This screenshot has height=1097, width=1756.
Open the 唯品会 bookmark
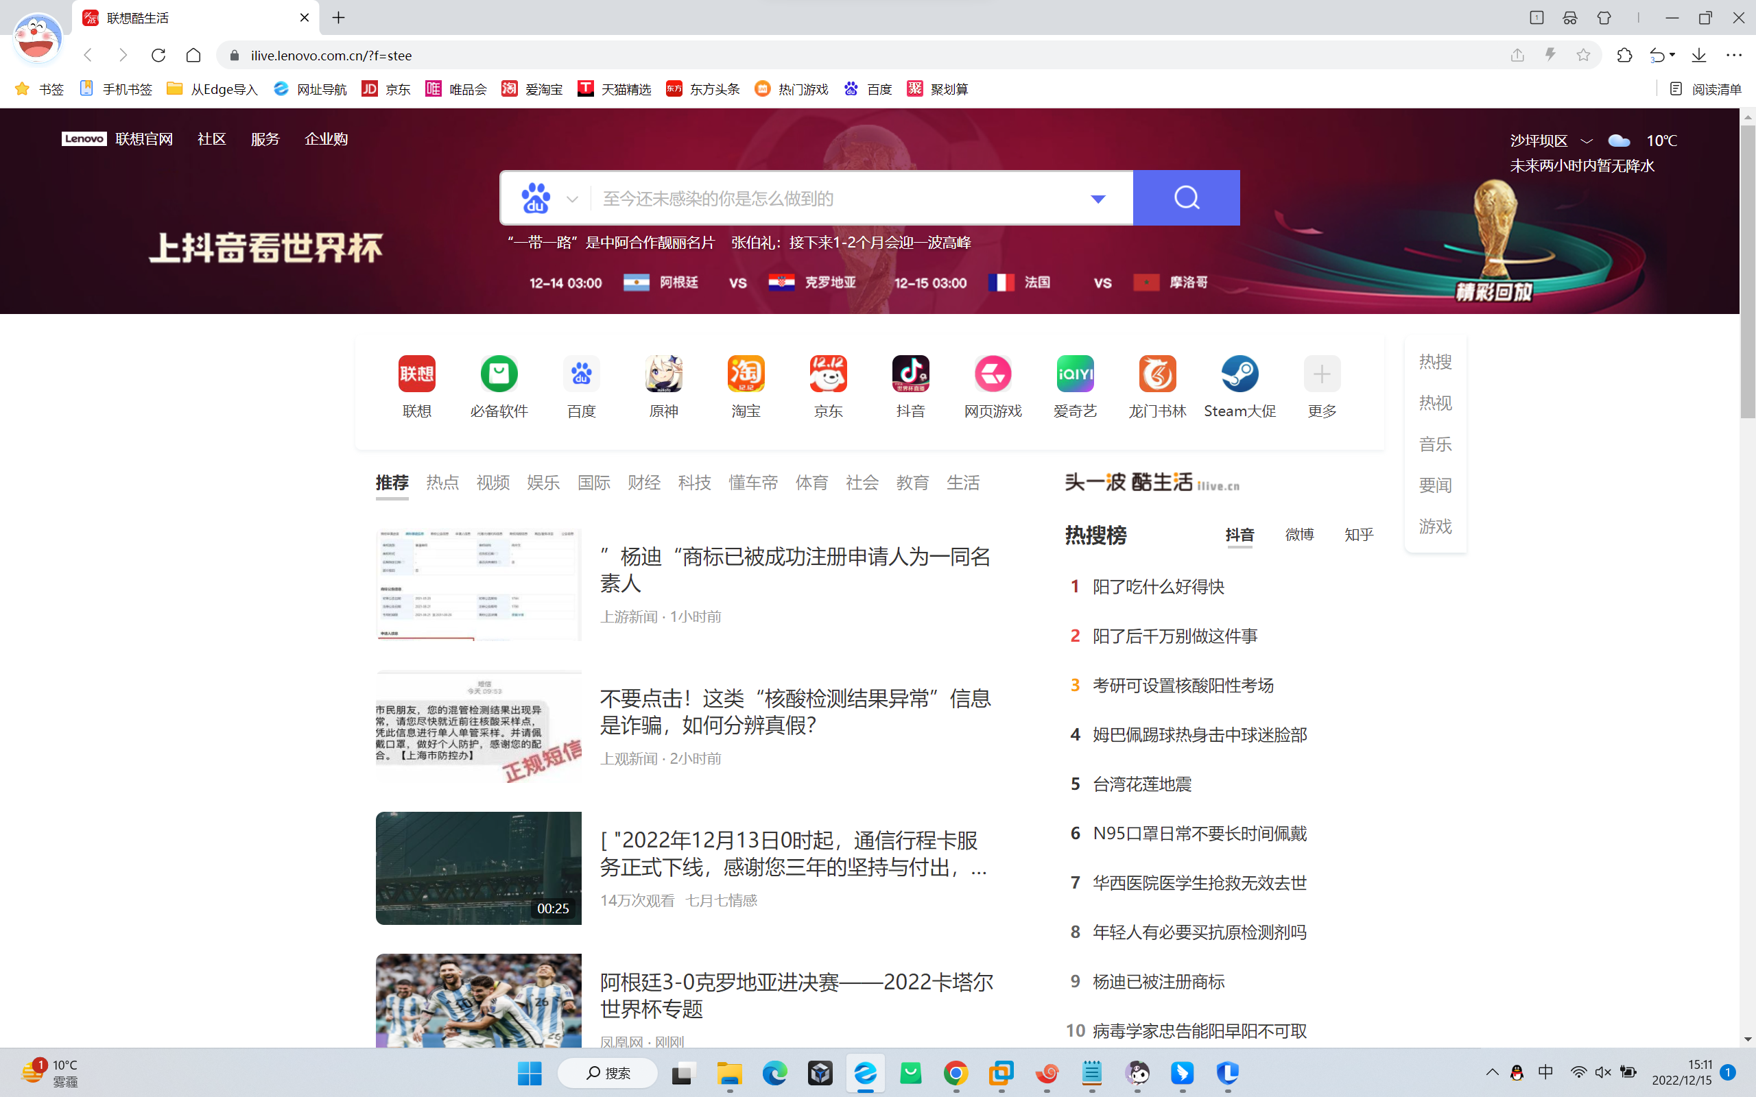[x=455, y=89]
